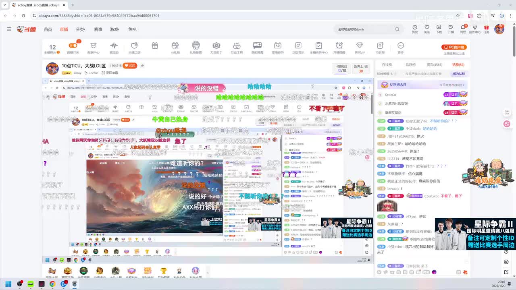516x290 pixels.
Task: Open the 星海任务 tool
Action: [x=277, y=48]
